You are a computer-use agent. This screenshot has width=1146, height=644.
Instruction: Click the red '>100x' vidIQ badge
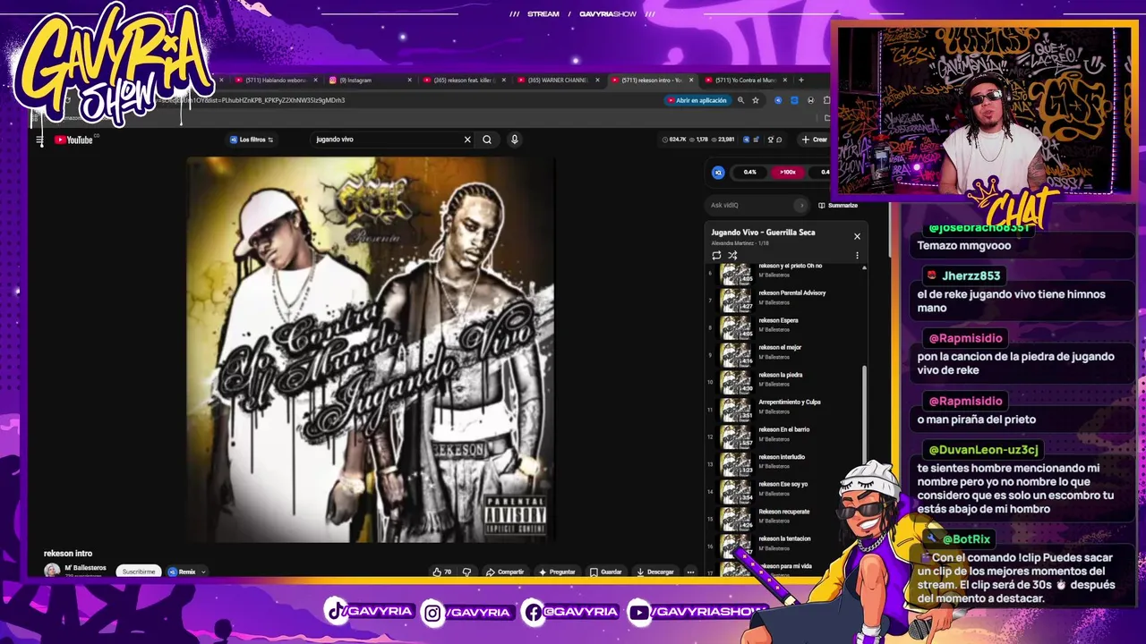[x=788, y=172]
